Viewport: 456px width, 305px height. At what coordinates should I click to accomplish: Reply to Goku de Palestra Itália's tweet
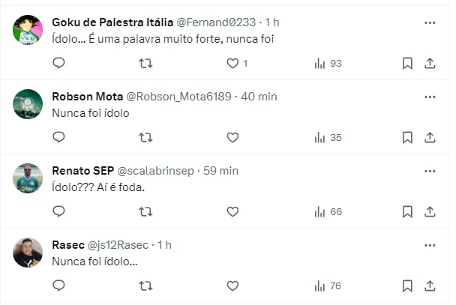pos(58,64)
